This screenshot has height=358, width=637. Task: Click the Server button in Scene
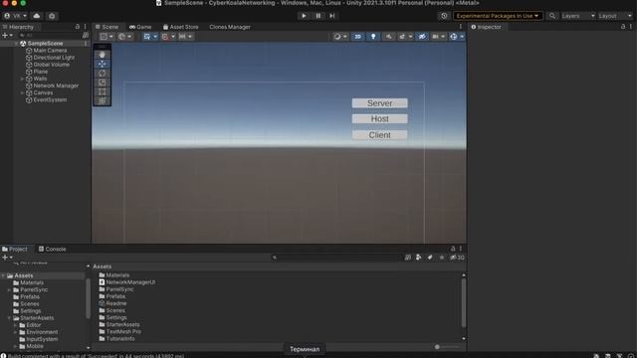(x=380, y=103)
